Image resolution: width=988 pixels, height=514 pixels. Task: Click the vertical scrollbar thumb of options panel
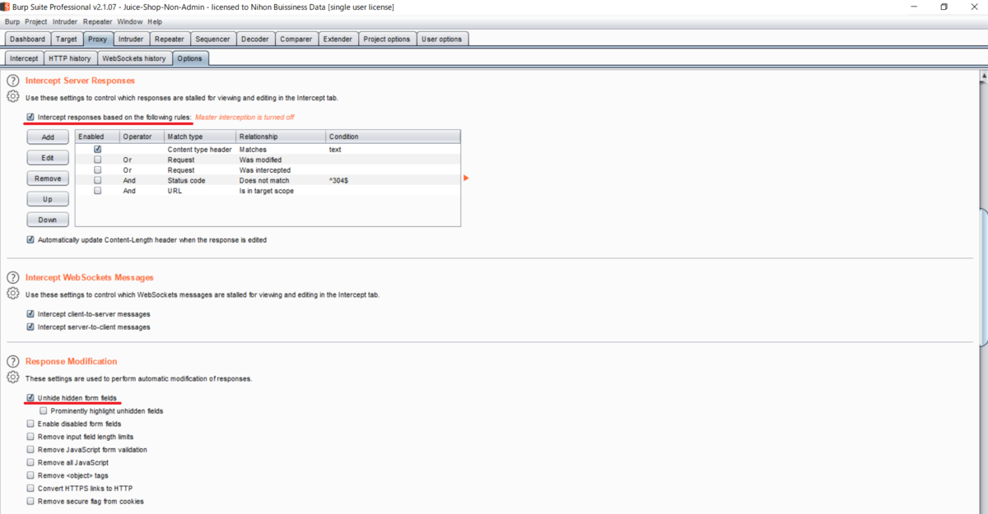pyautogui.click(x=983, y=276)
